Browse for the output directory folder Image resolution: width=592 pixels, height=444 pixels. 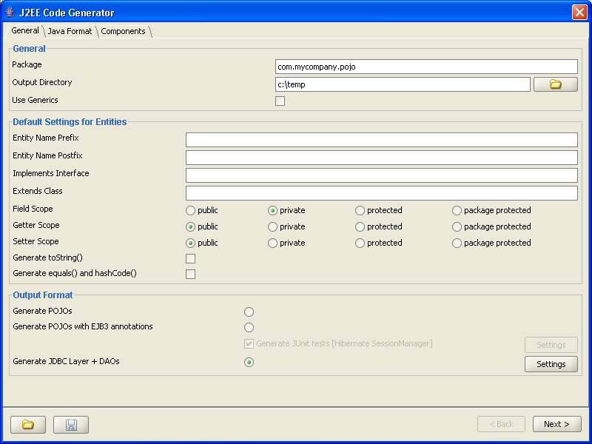coord(556,84)
